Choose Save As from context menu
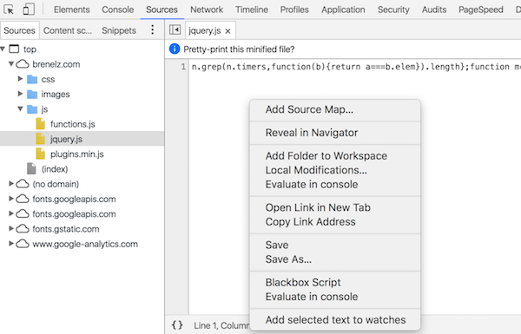Image resolution: width=521 pixels, height=334 pixels. point(288,259)
